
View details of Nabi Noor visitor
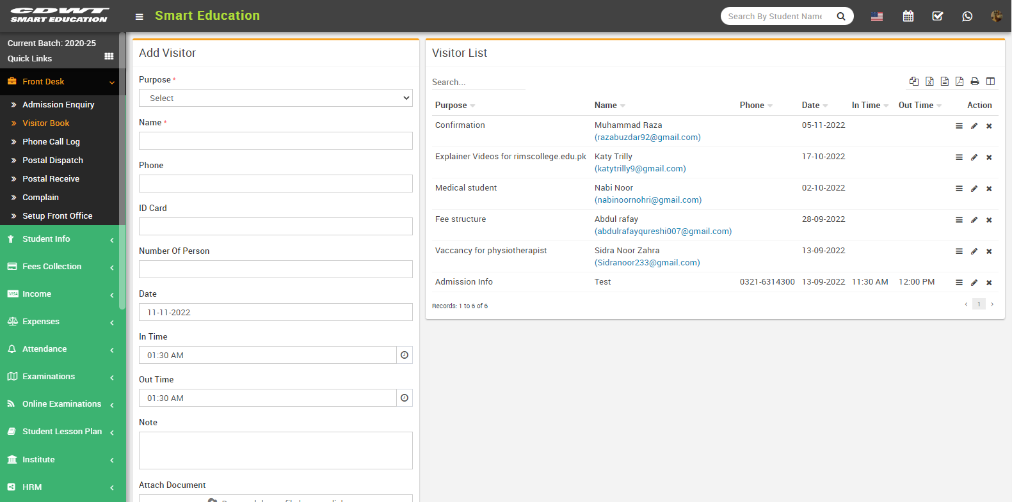click(x=959, y=189)
